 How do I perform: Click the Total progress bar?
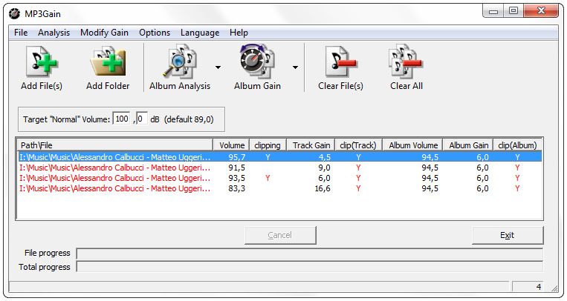[310, 267]
